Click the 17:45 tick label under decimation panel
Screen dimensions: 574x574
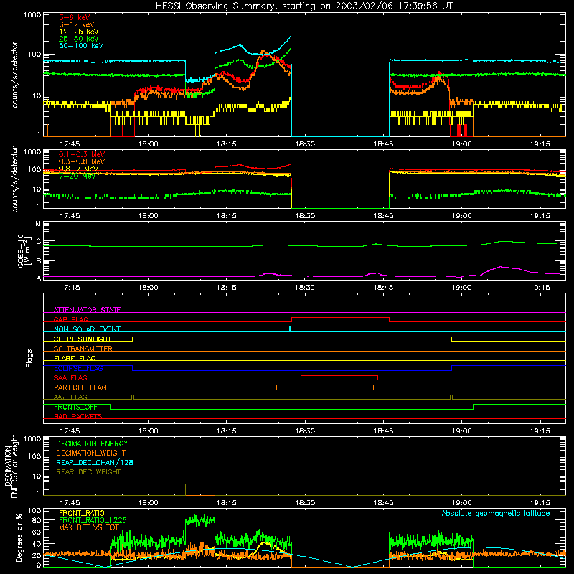click(70, 503)
